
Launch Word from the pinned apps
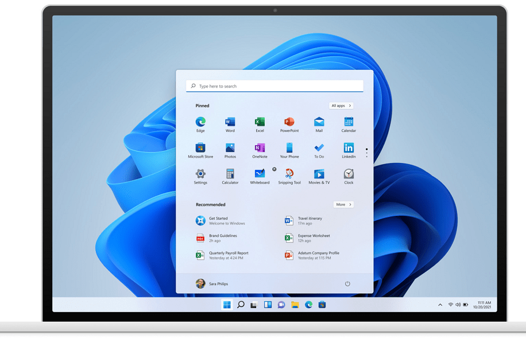click(230, 122)
